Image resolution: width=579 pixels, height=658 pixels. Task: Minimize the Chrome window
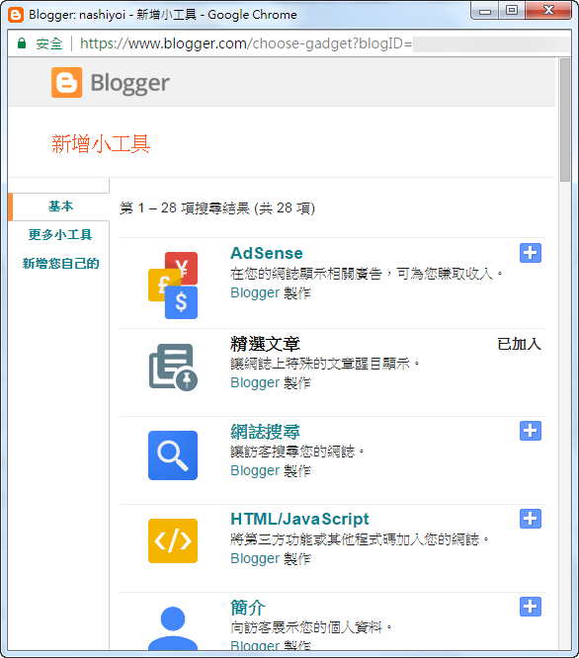pos(485,11)
